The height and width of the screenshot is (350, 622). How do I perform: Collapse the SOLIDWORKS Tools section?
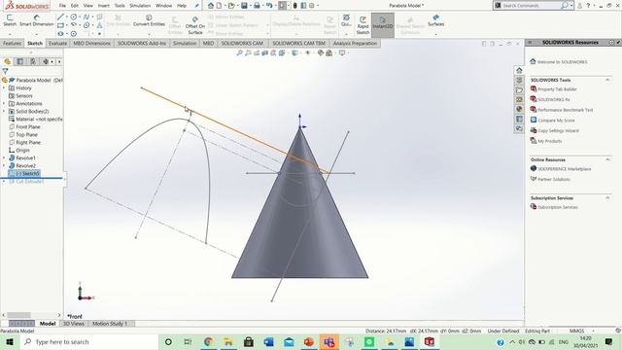(x=607, y=80)
